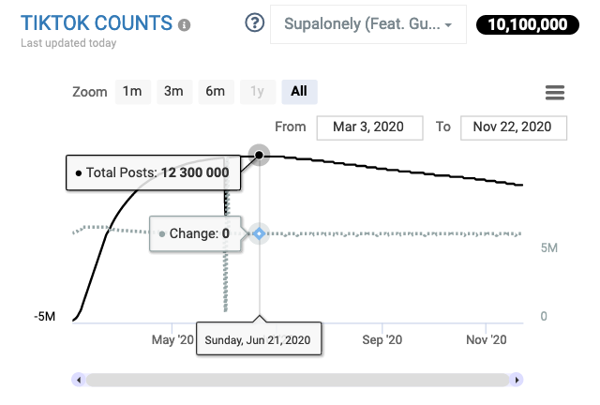Click the disabled 1y zoom button

(257, 91)
